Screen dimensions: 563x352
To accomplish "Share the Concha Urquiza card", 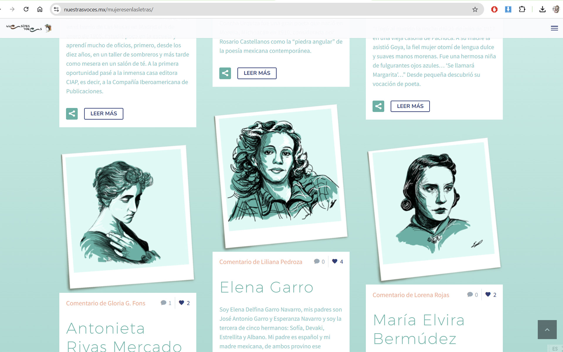I will 225,73.
